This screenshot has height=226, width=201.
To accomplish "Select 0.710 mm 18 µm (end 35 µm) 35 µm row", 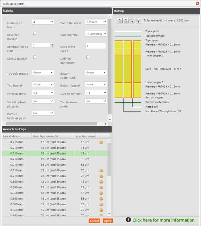I will click(x=55, y=159).
